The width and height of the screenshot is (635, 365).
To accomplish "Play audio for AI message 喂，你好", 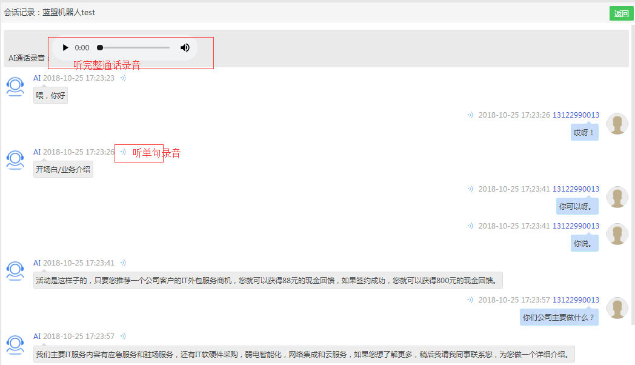I will point(123,78).
